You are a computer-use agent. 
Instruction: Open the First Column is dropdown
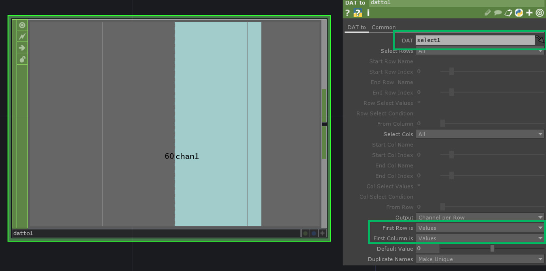point(480,238)
